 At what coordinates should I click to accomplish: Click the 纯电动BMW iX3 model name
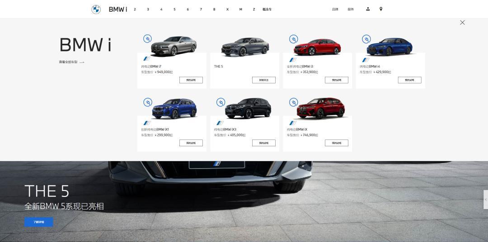click(x=225, y=130)
